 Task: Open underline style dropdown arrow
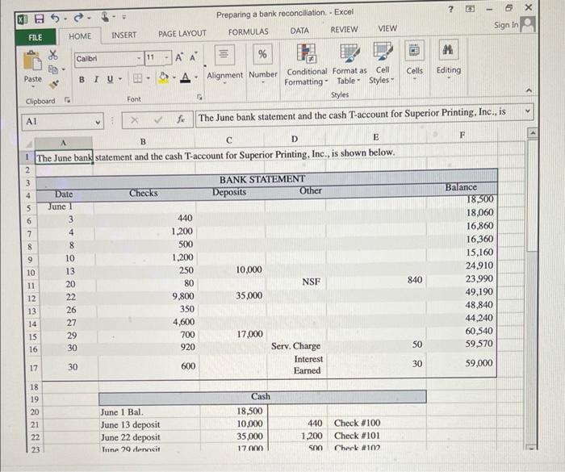[120, 78]
